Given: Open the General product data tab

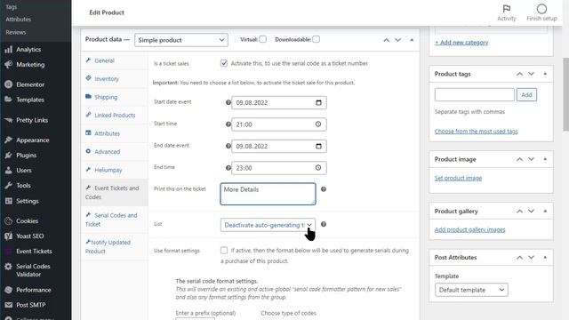Looking at the screenshot, I should 115,60.
